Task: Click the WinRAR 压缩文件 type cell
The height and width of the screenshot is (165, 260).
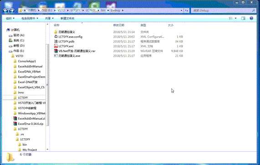Action: pos(152,51)
